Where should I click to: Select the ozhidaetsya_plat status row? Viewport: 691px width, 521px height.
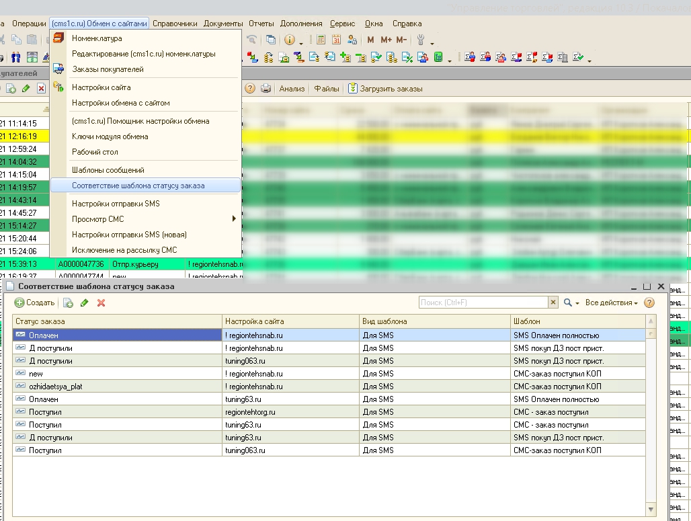(x=56, y=387)
